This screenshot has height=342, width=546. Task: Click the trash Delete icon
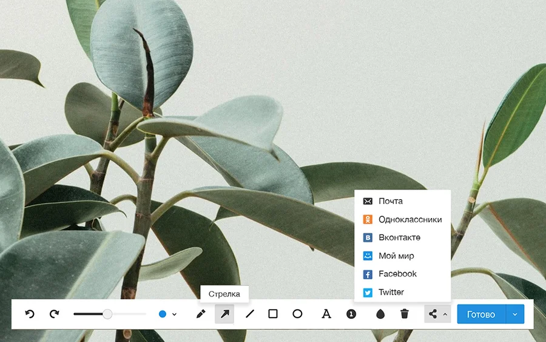pos(405,314)
